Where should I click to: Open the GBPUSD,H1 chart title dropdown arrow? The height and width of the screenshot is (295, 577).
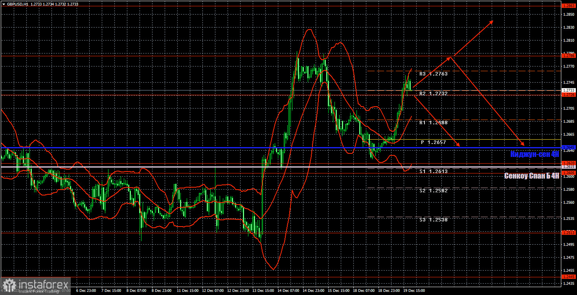(x=4, y=4)
